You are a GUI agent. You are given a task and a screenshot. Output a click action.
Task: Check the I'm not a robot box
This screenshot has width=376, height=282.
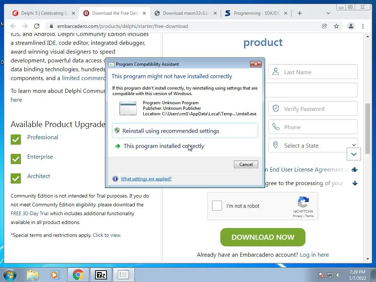(x=217, y=206)
